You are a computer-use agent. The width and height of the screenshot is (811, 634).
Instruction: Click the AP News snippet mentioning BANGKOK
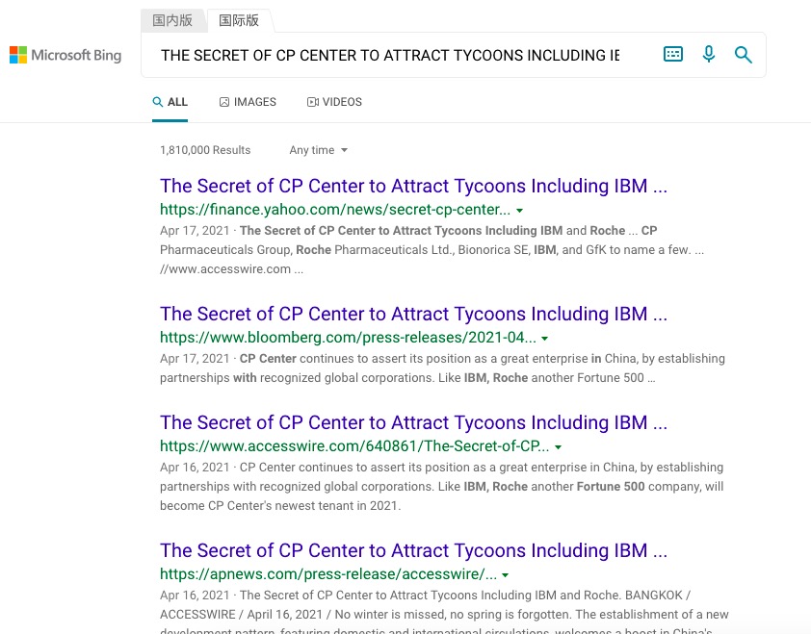444,611
